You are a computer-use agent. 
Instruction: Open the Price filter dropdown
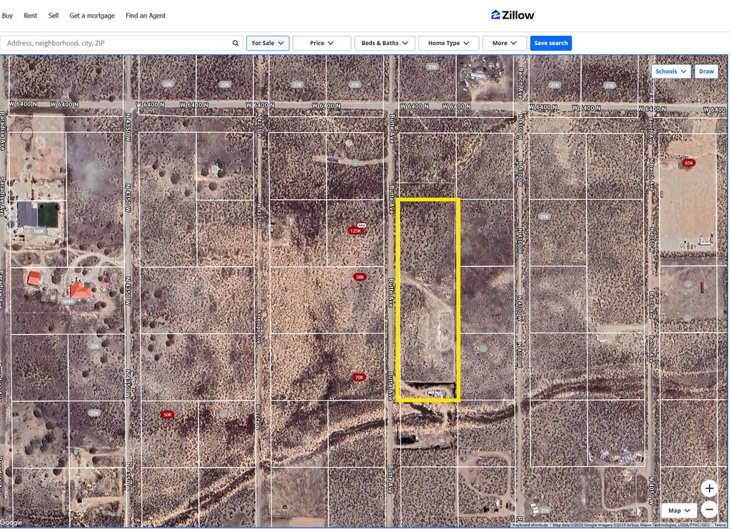[x=321, y=44]
